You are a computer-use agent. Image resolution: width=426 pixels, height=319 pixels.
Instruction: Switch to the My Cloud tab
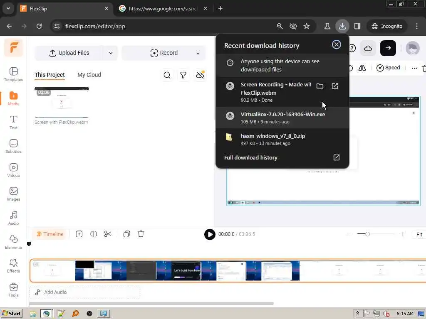coord(89,75)
